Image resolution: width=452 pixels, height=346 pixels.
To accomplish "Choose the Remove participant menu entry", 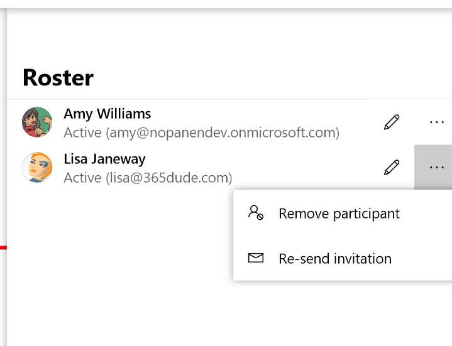I will click(339, 214).
